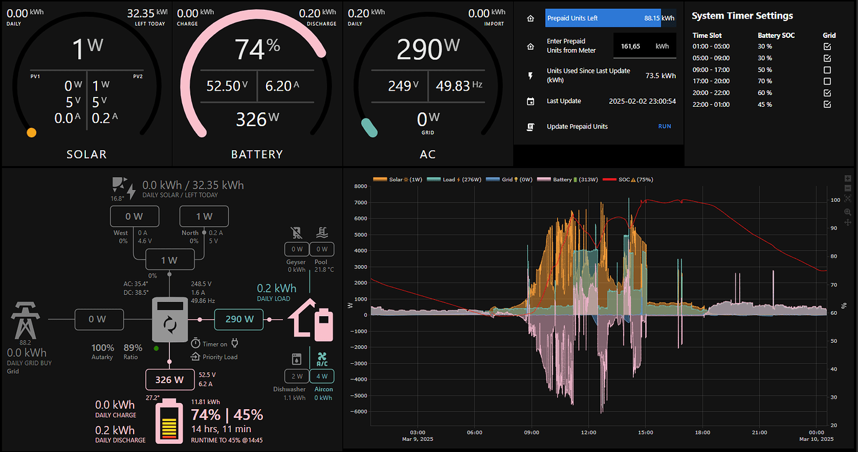Click the prepaid units input showing 161,65
Image resolution: width=858 pixels, height=452 pixels.
point(645,45)
